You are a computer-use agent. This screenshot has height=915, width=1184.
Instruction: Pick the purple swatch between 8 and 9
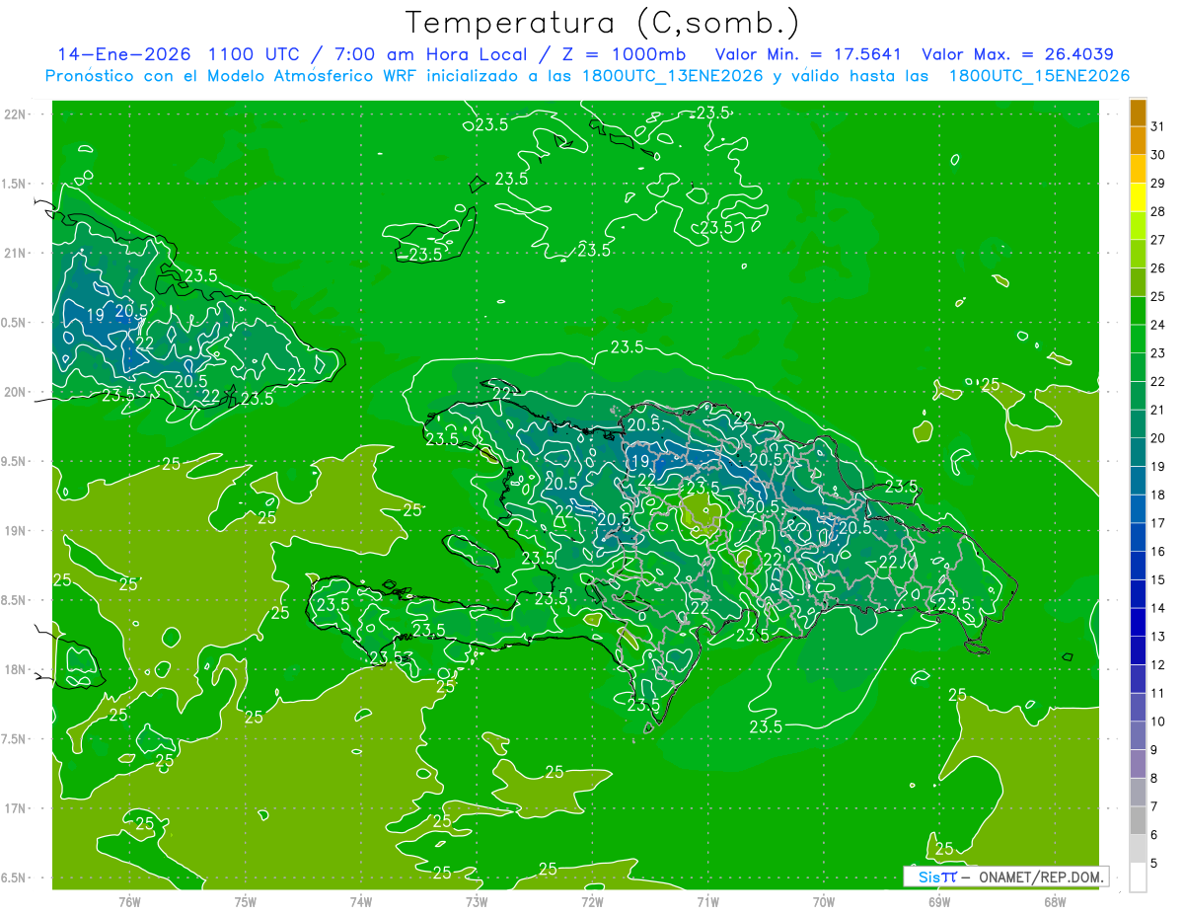tap(1138, 764)
